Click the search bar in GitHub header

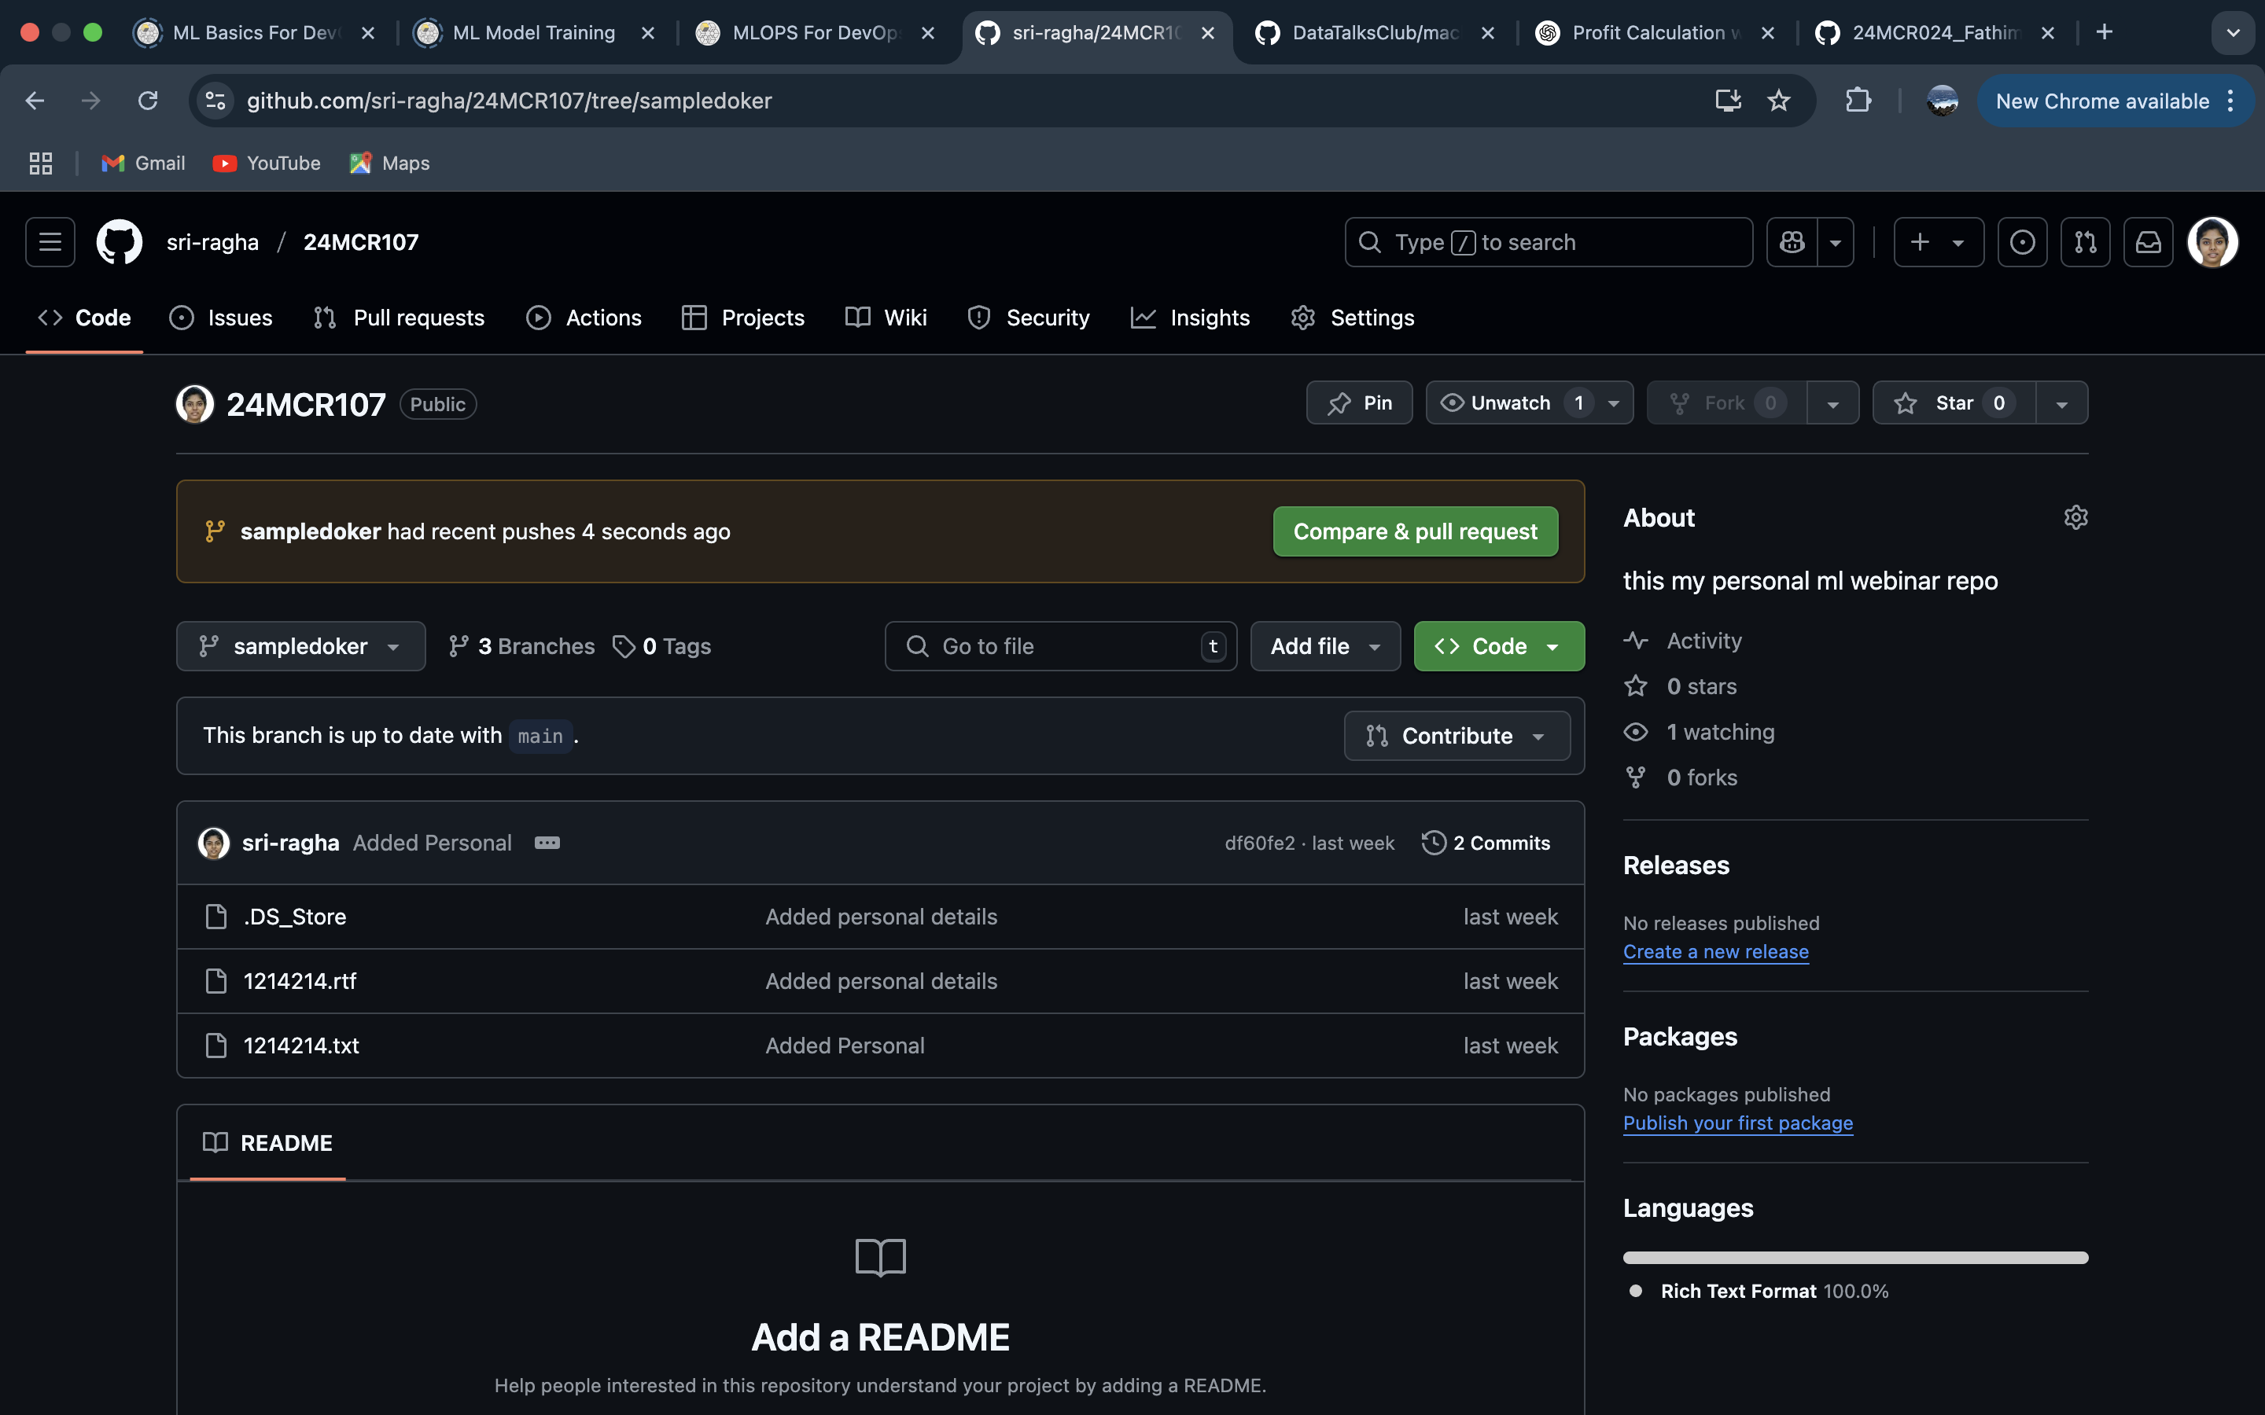[1548, 242]
